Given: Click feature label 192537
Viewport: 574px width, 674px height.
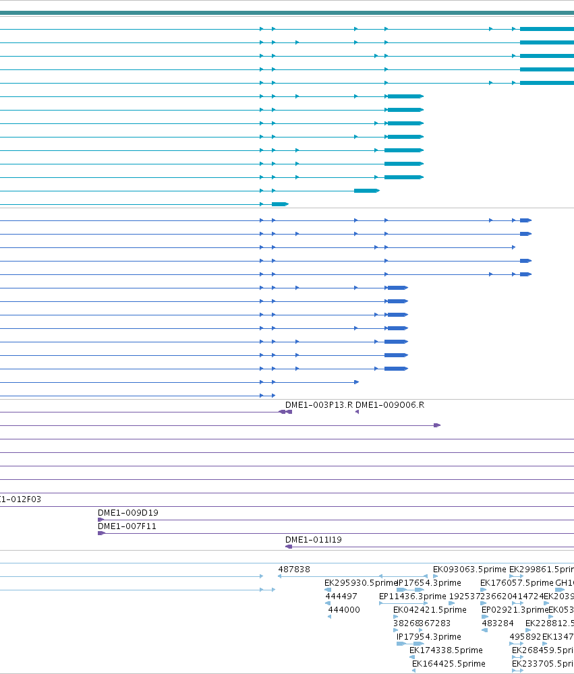Looking at the screenshot, I should [x=465, y=596].
